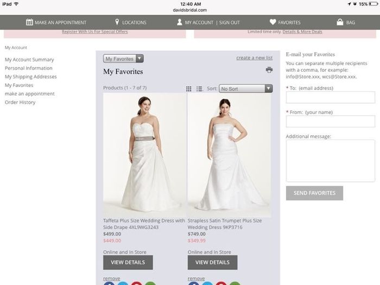Switch to grid view icon
Image resolution: width=380 pixels, height=285 pixels.
tap(188, 88)
